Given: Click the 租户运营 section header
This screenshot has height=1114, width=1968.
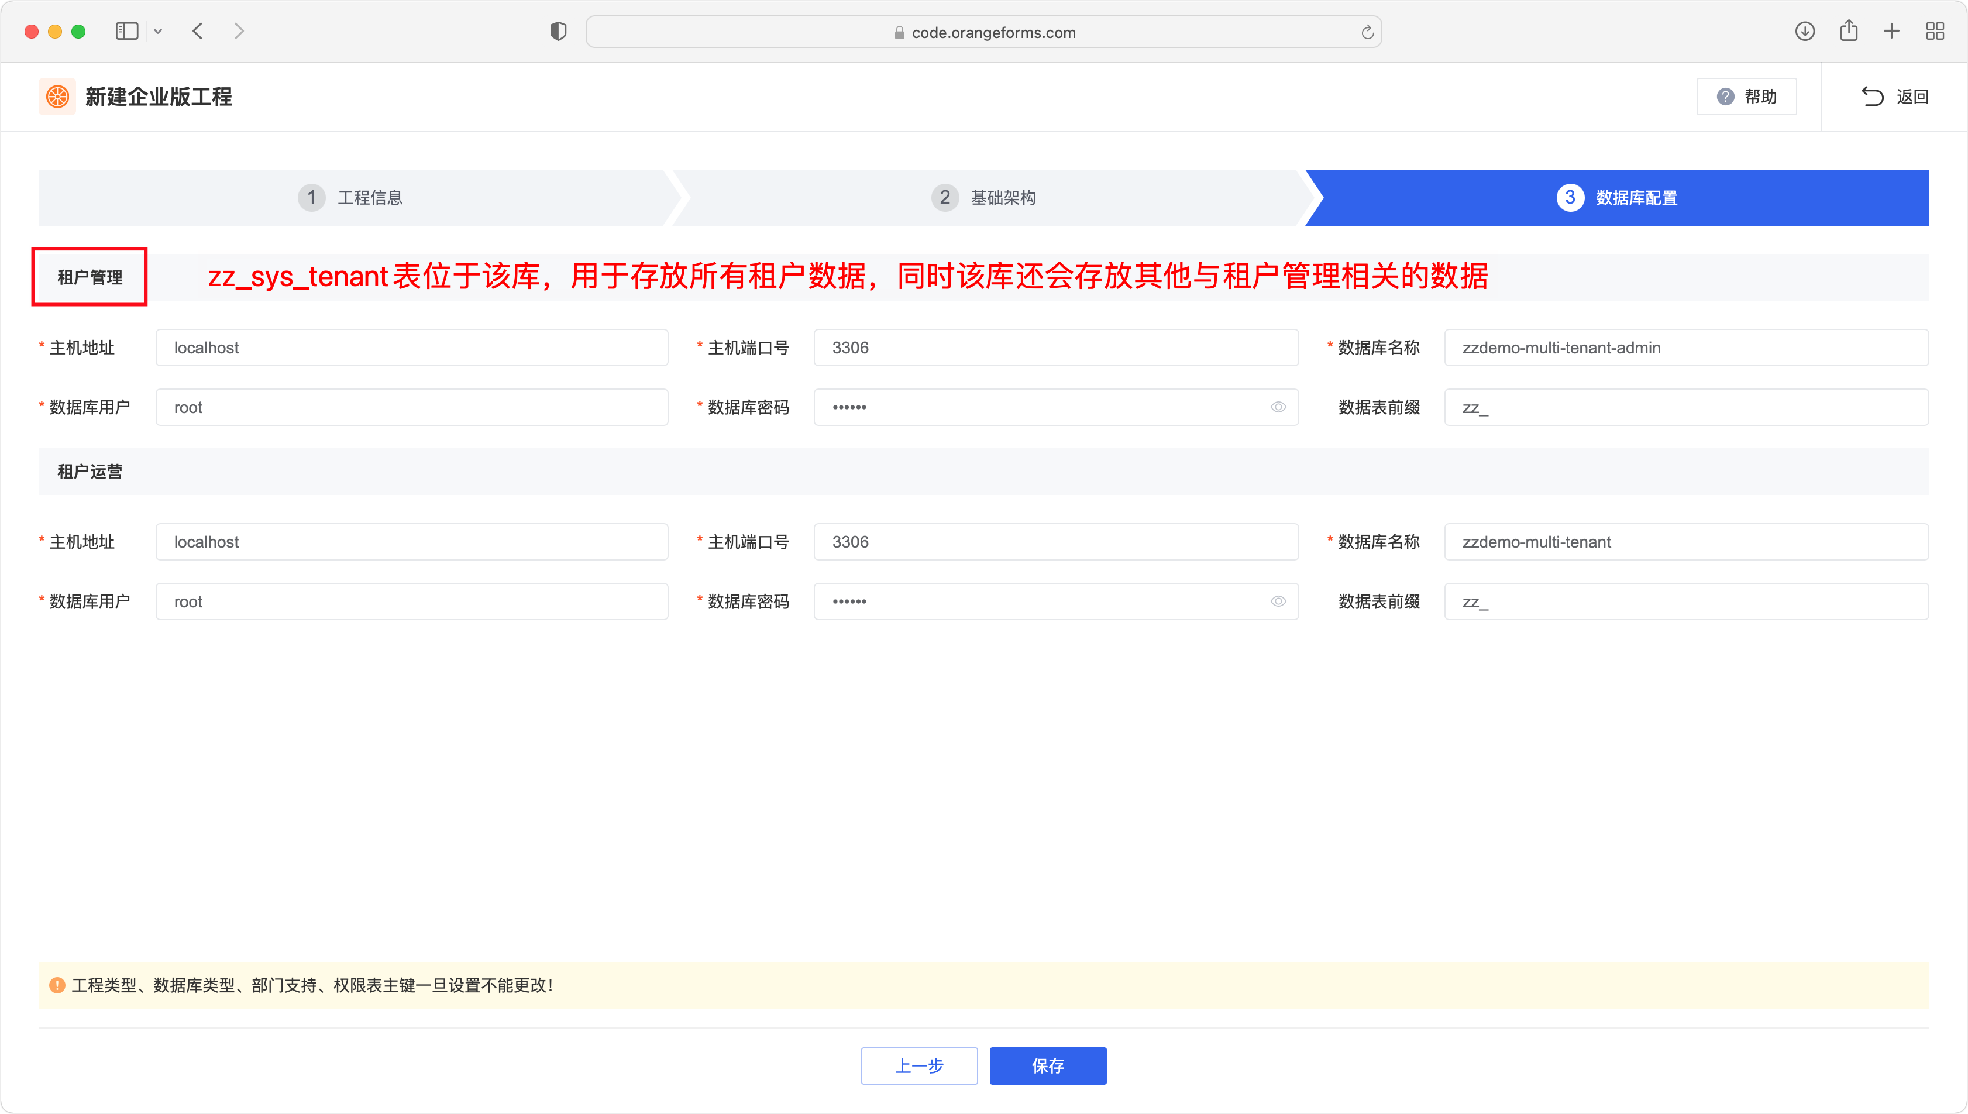Looking at the screenshot, I should (x=983, y=472).
